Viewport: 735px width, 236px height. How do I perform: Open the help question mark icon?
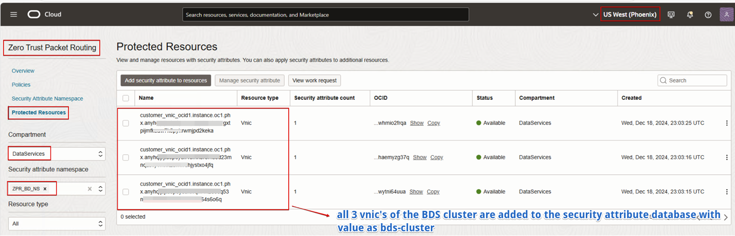click(x=708, y=15)
